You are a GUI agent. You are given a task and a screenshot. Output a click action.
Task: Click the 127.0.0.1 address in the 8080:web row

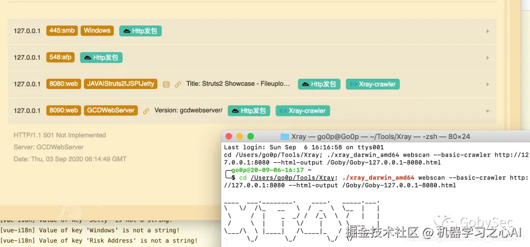point(27,84)
